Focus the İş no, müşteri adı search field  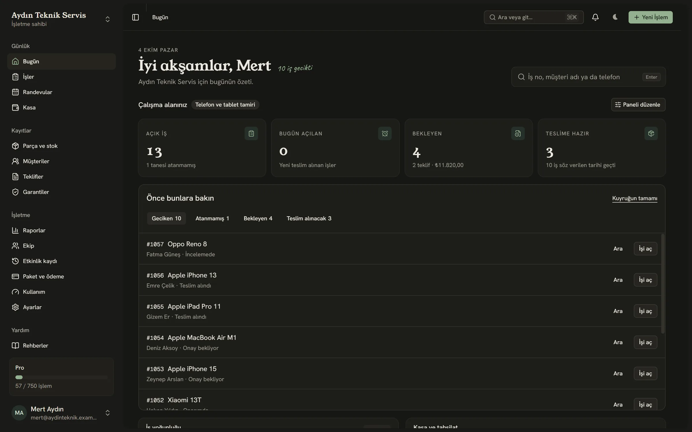(x=588, y=77)
